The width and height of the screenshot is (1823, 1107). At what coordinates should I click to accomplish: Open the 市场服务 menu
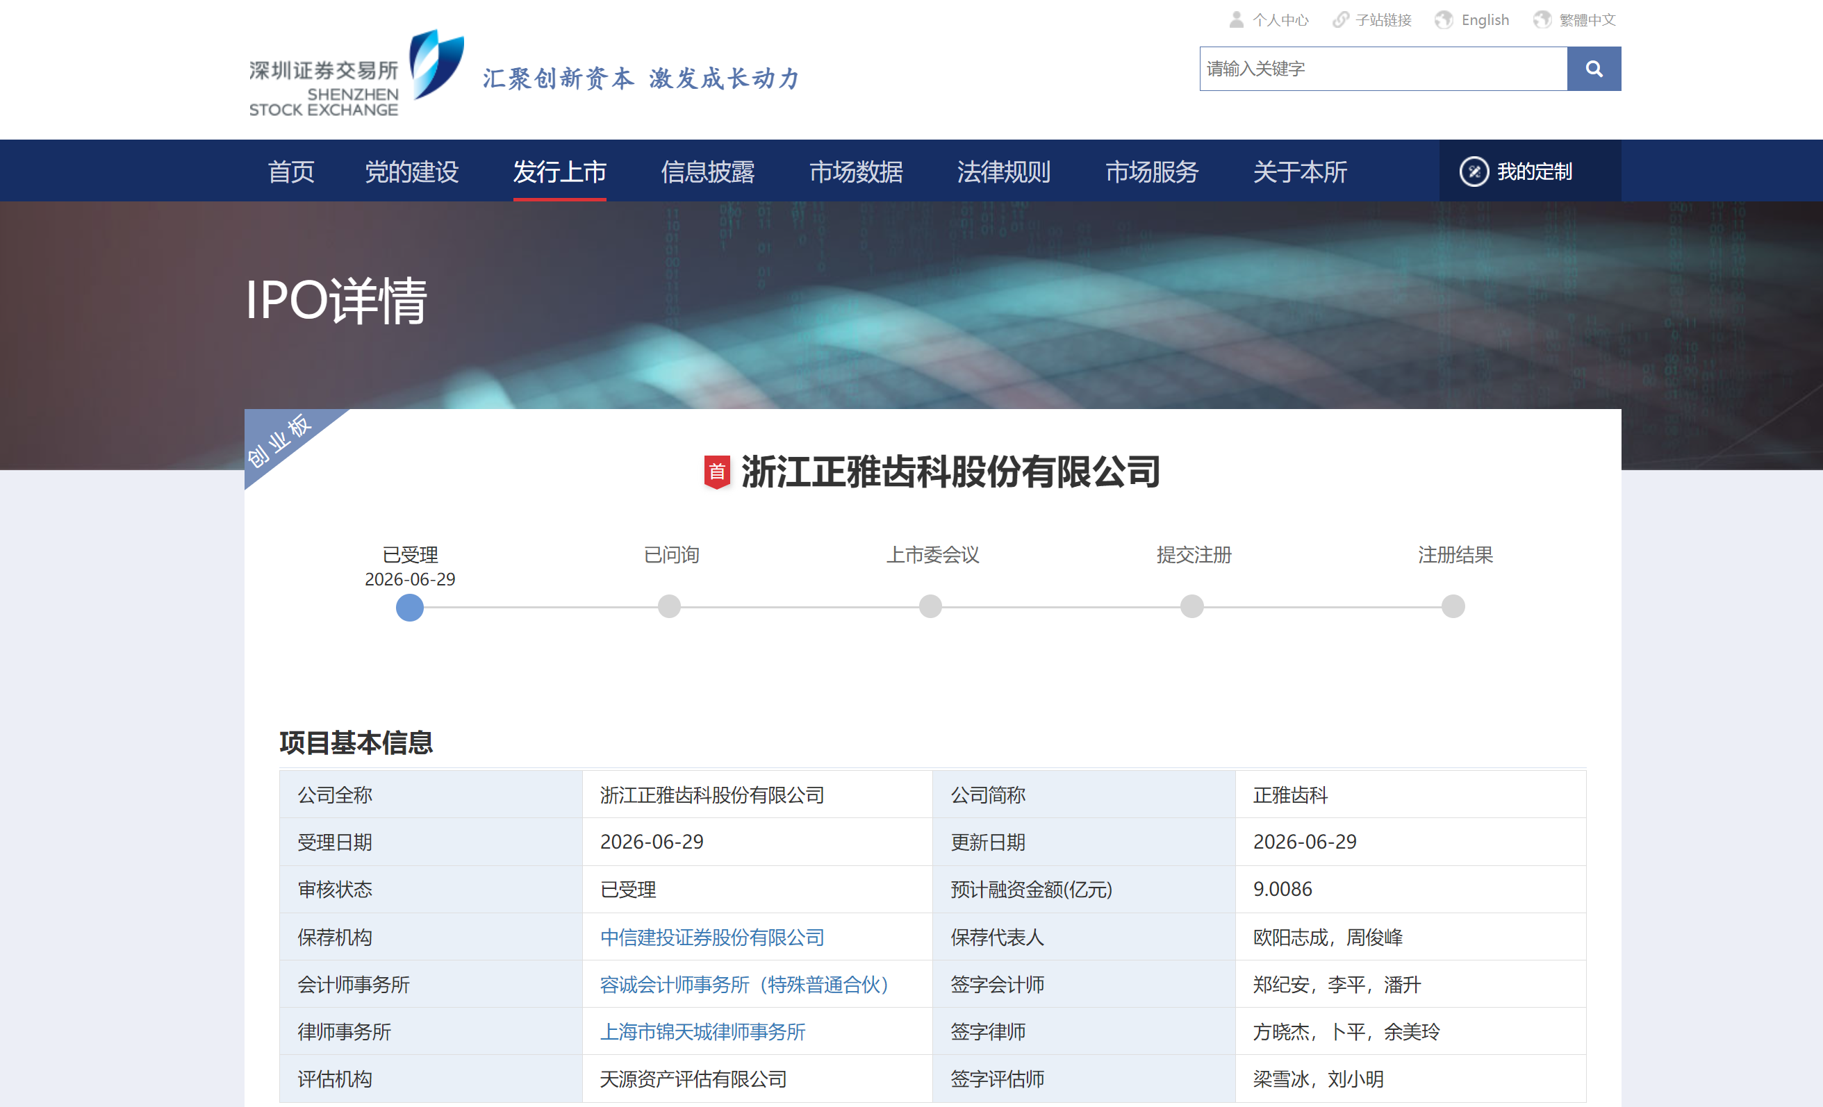[x=1152, y=172]
